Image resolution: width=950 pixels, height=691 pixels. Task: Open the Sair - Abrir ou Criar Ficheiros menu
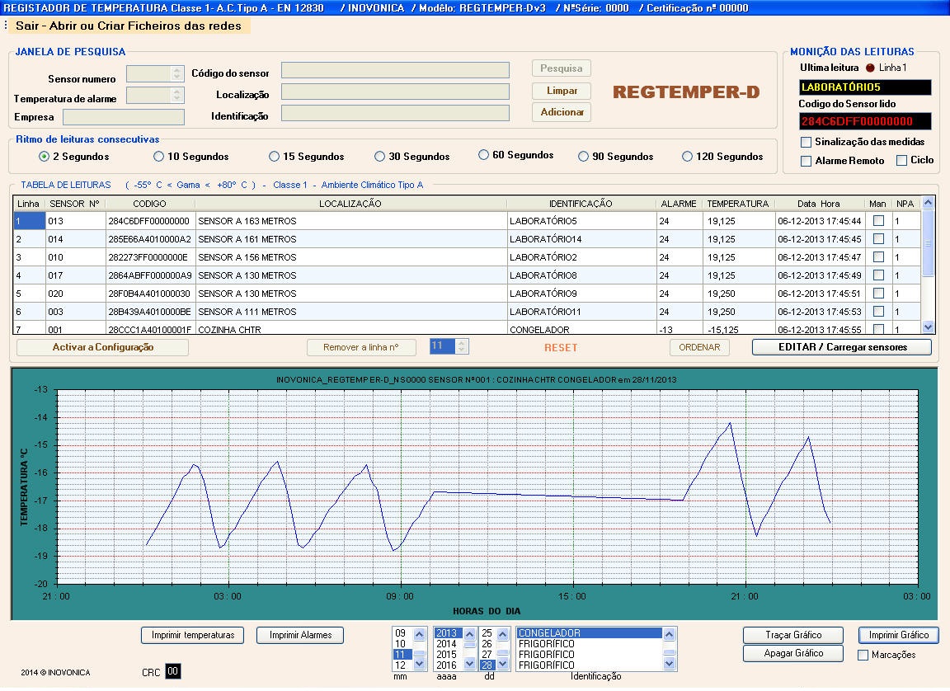(129, 26)
